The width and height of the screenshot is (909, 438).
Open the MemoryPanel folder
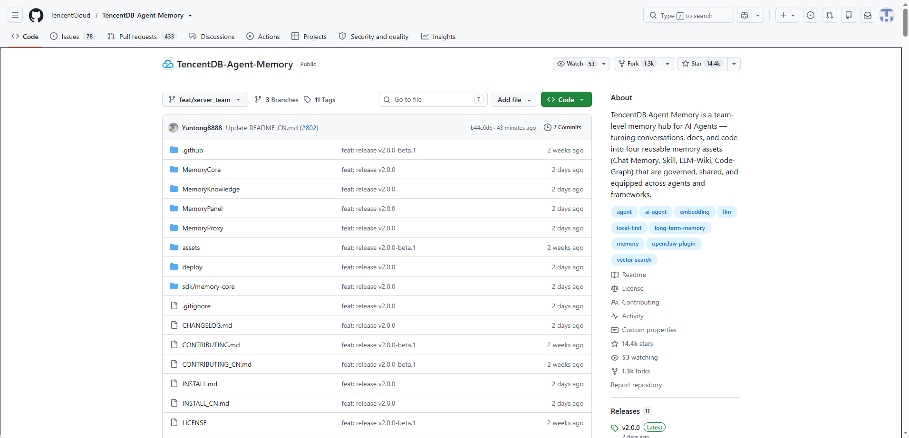[x=203, y=209]
